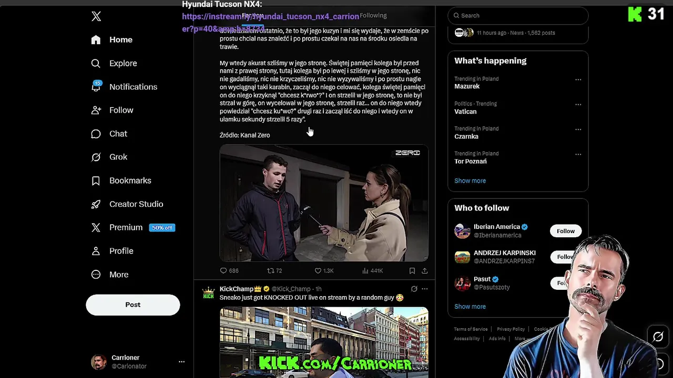
Task: Open KickChamp post more options
Action: (425, 289)
